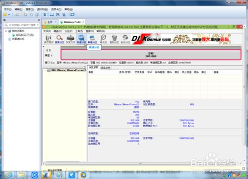Viewport: 248px width, 179px height.
Task: Click the previous disk arrow in DiskGenius
Action: (x=47, y=50)
